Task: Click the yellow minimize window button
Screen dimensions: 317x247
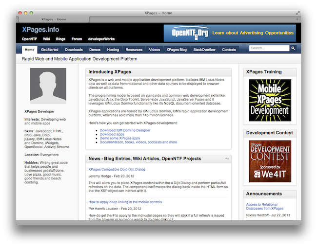Action: coord(26,13)
